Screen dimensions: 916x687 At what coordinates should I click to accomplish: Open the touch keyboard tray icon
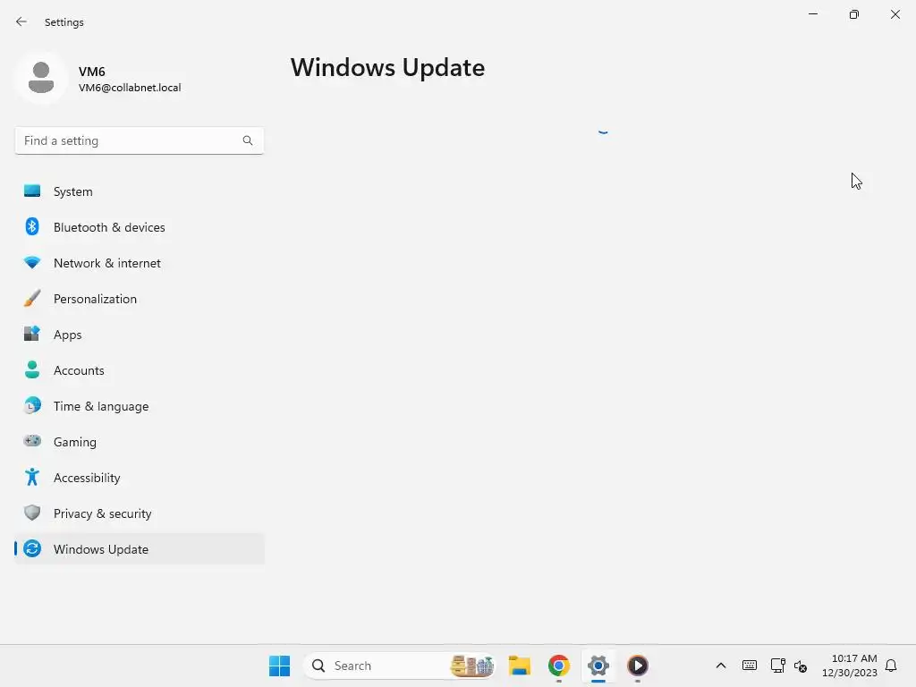[x=750, y=666]
